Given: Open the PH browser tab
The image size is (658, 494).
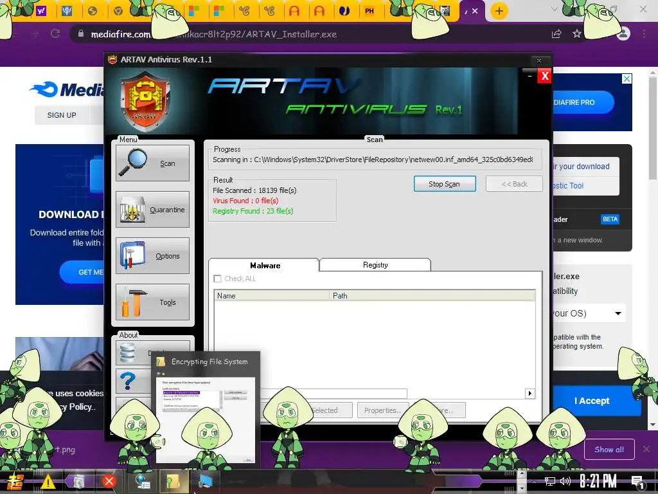Looking at the screenshot, I should coord(369,11).
